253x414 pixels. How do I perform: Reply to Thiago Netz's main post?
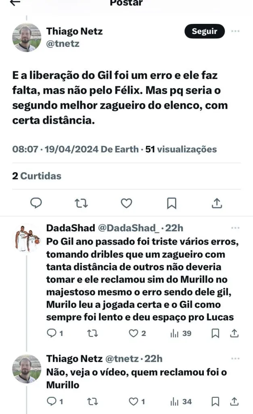pos(36,203)
